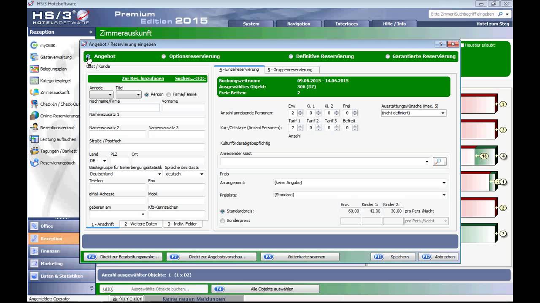Click the Abbrechen button
Screen dimensions: 540x303
(438, 257)
